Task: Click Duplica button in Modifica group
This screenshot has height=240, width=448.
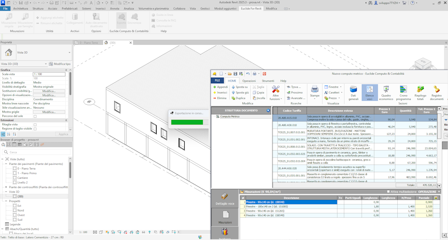Action: [x=238, y=98]
